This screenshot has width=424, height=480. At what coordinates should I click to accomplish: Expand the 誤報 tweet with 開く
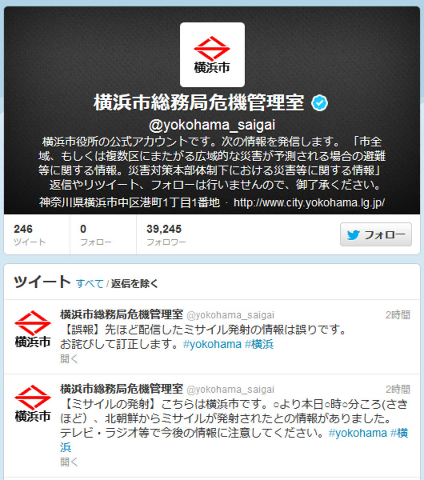69,359
